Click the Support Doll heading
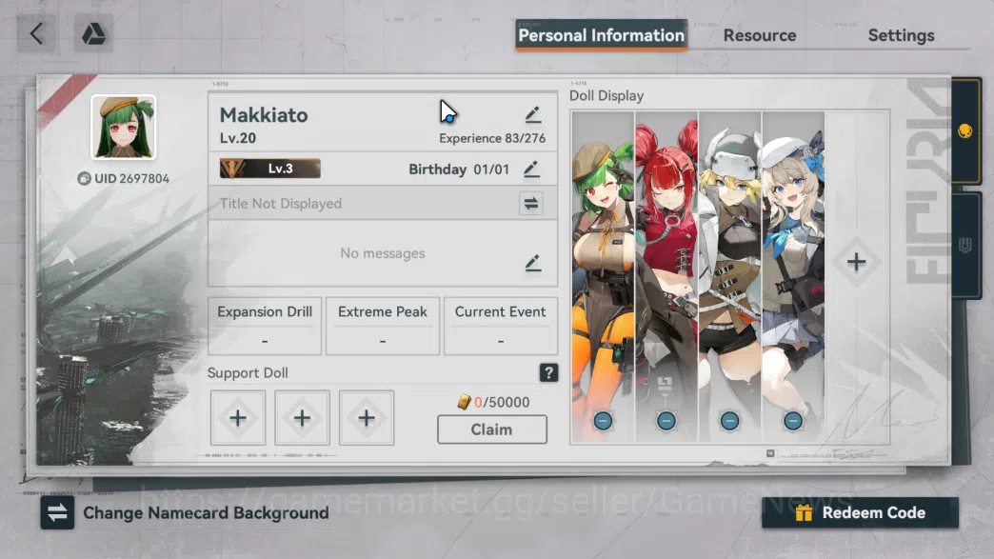The width and height of the screenshot is (994, 559). 248,372
